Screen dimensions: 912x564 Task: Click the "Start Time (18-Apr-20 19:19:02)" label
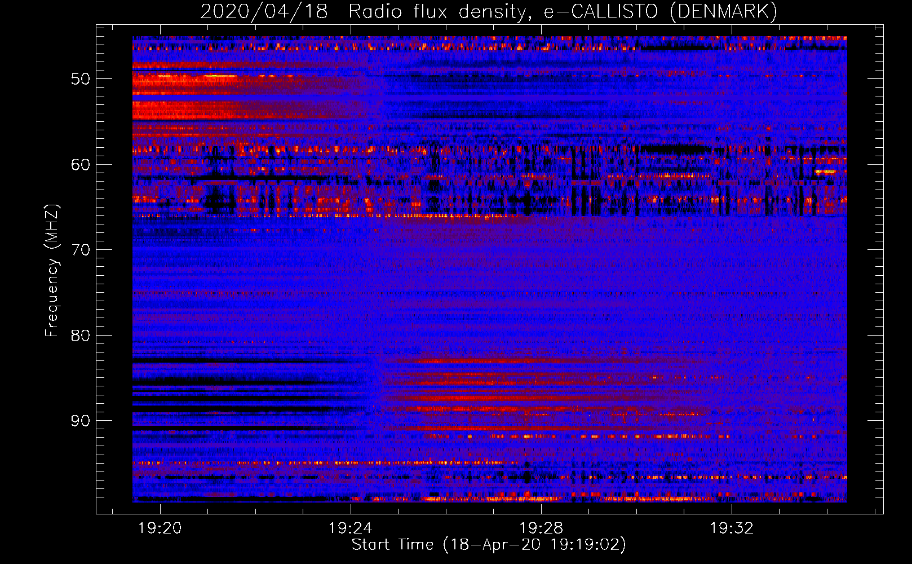[x=489, y=545]
